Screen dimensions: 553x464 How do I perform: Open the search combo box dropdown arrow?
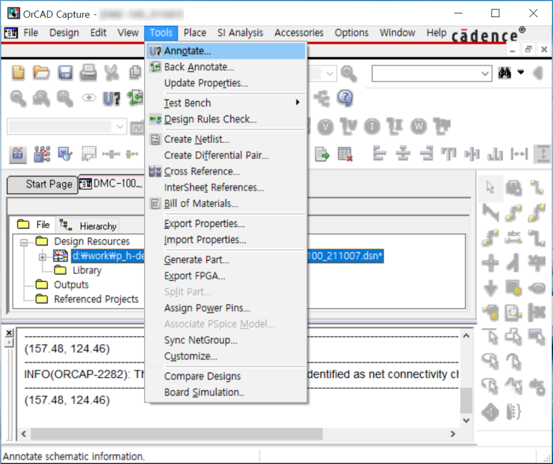(485, 73)
